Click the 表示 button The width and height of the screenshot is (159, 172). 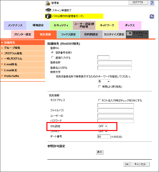pos(100,152)
